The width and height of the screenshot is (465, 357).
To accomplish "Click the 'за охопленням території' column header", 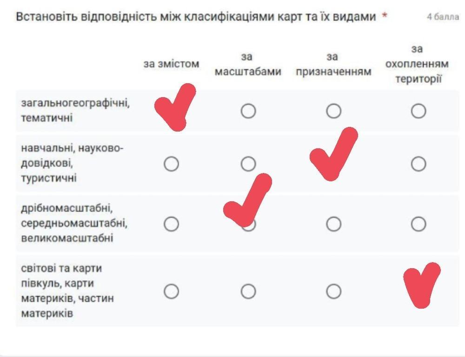I will 417,64.
